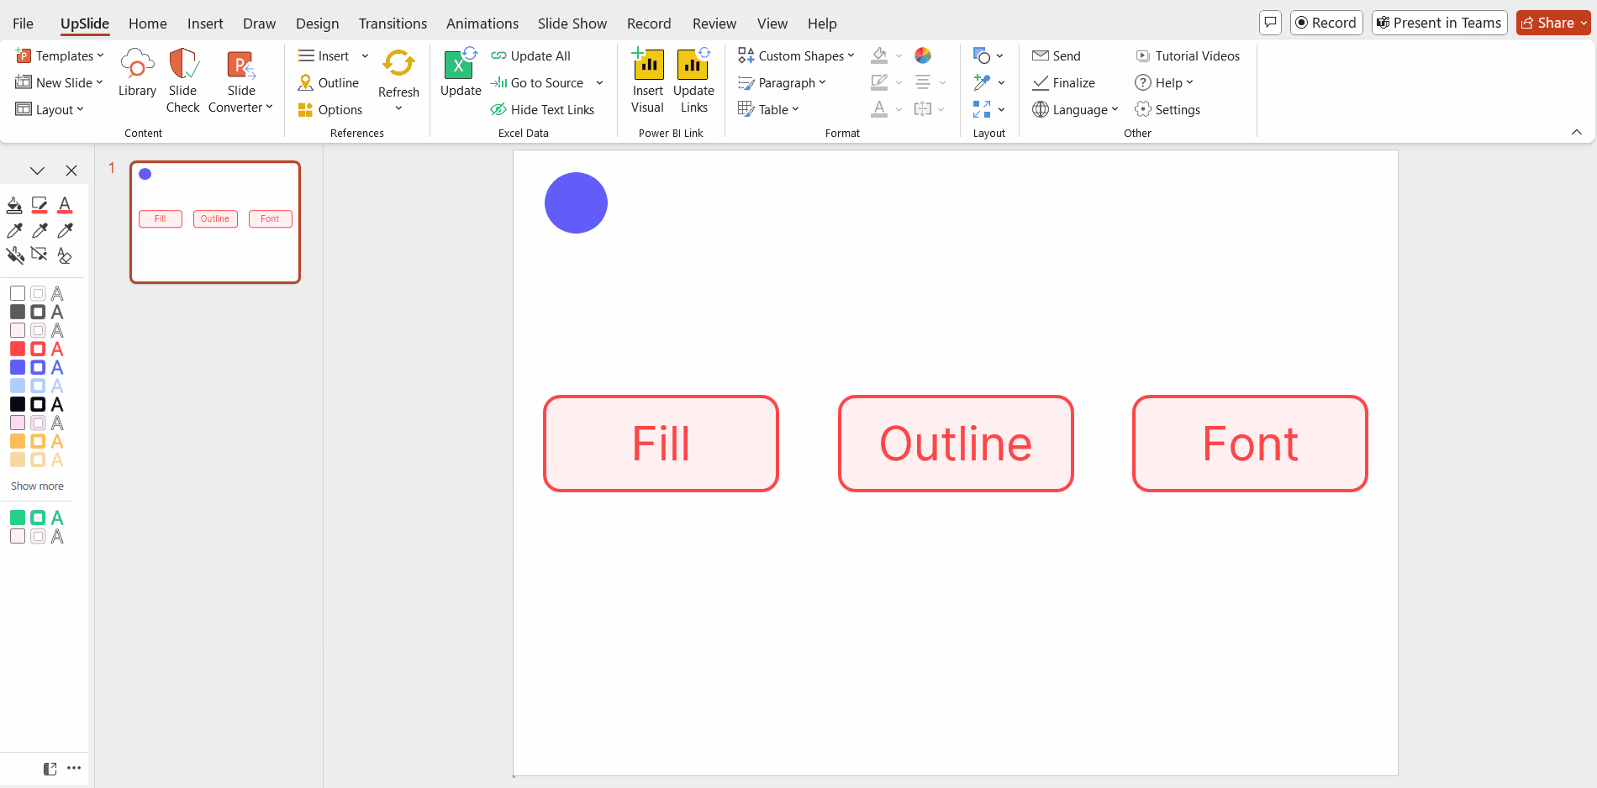Click the pop-out panel icon at bottom left
This screenshot has width=1597, height=788.
50,769
